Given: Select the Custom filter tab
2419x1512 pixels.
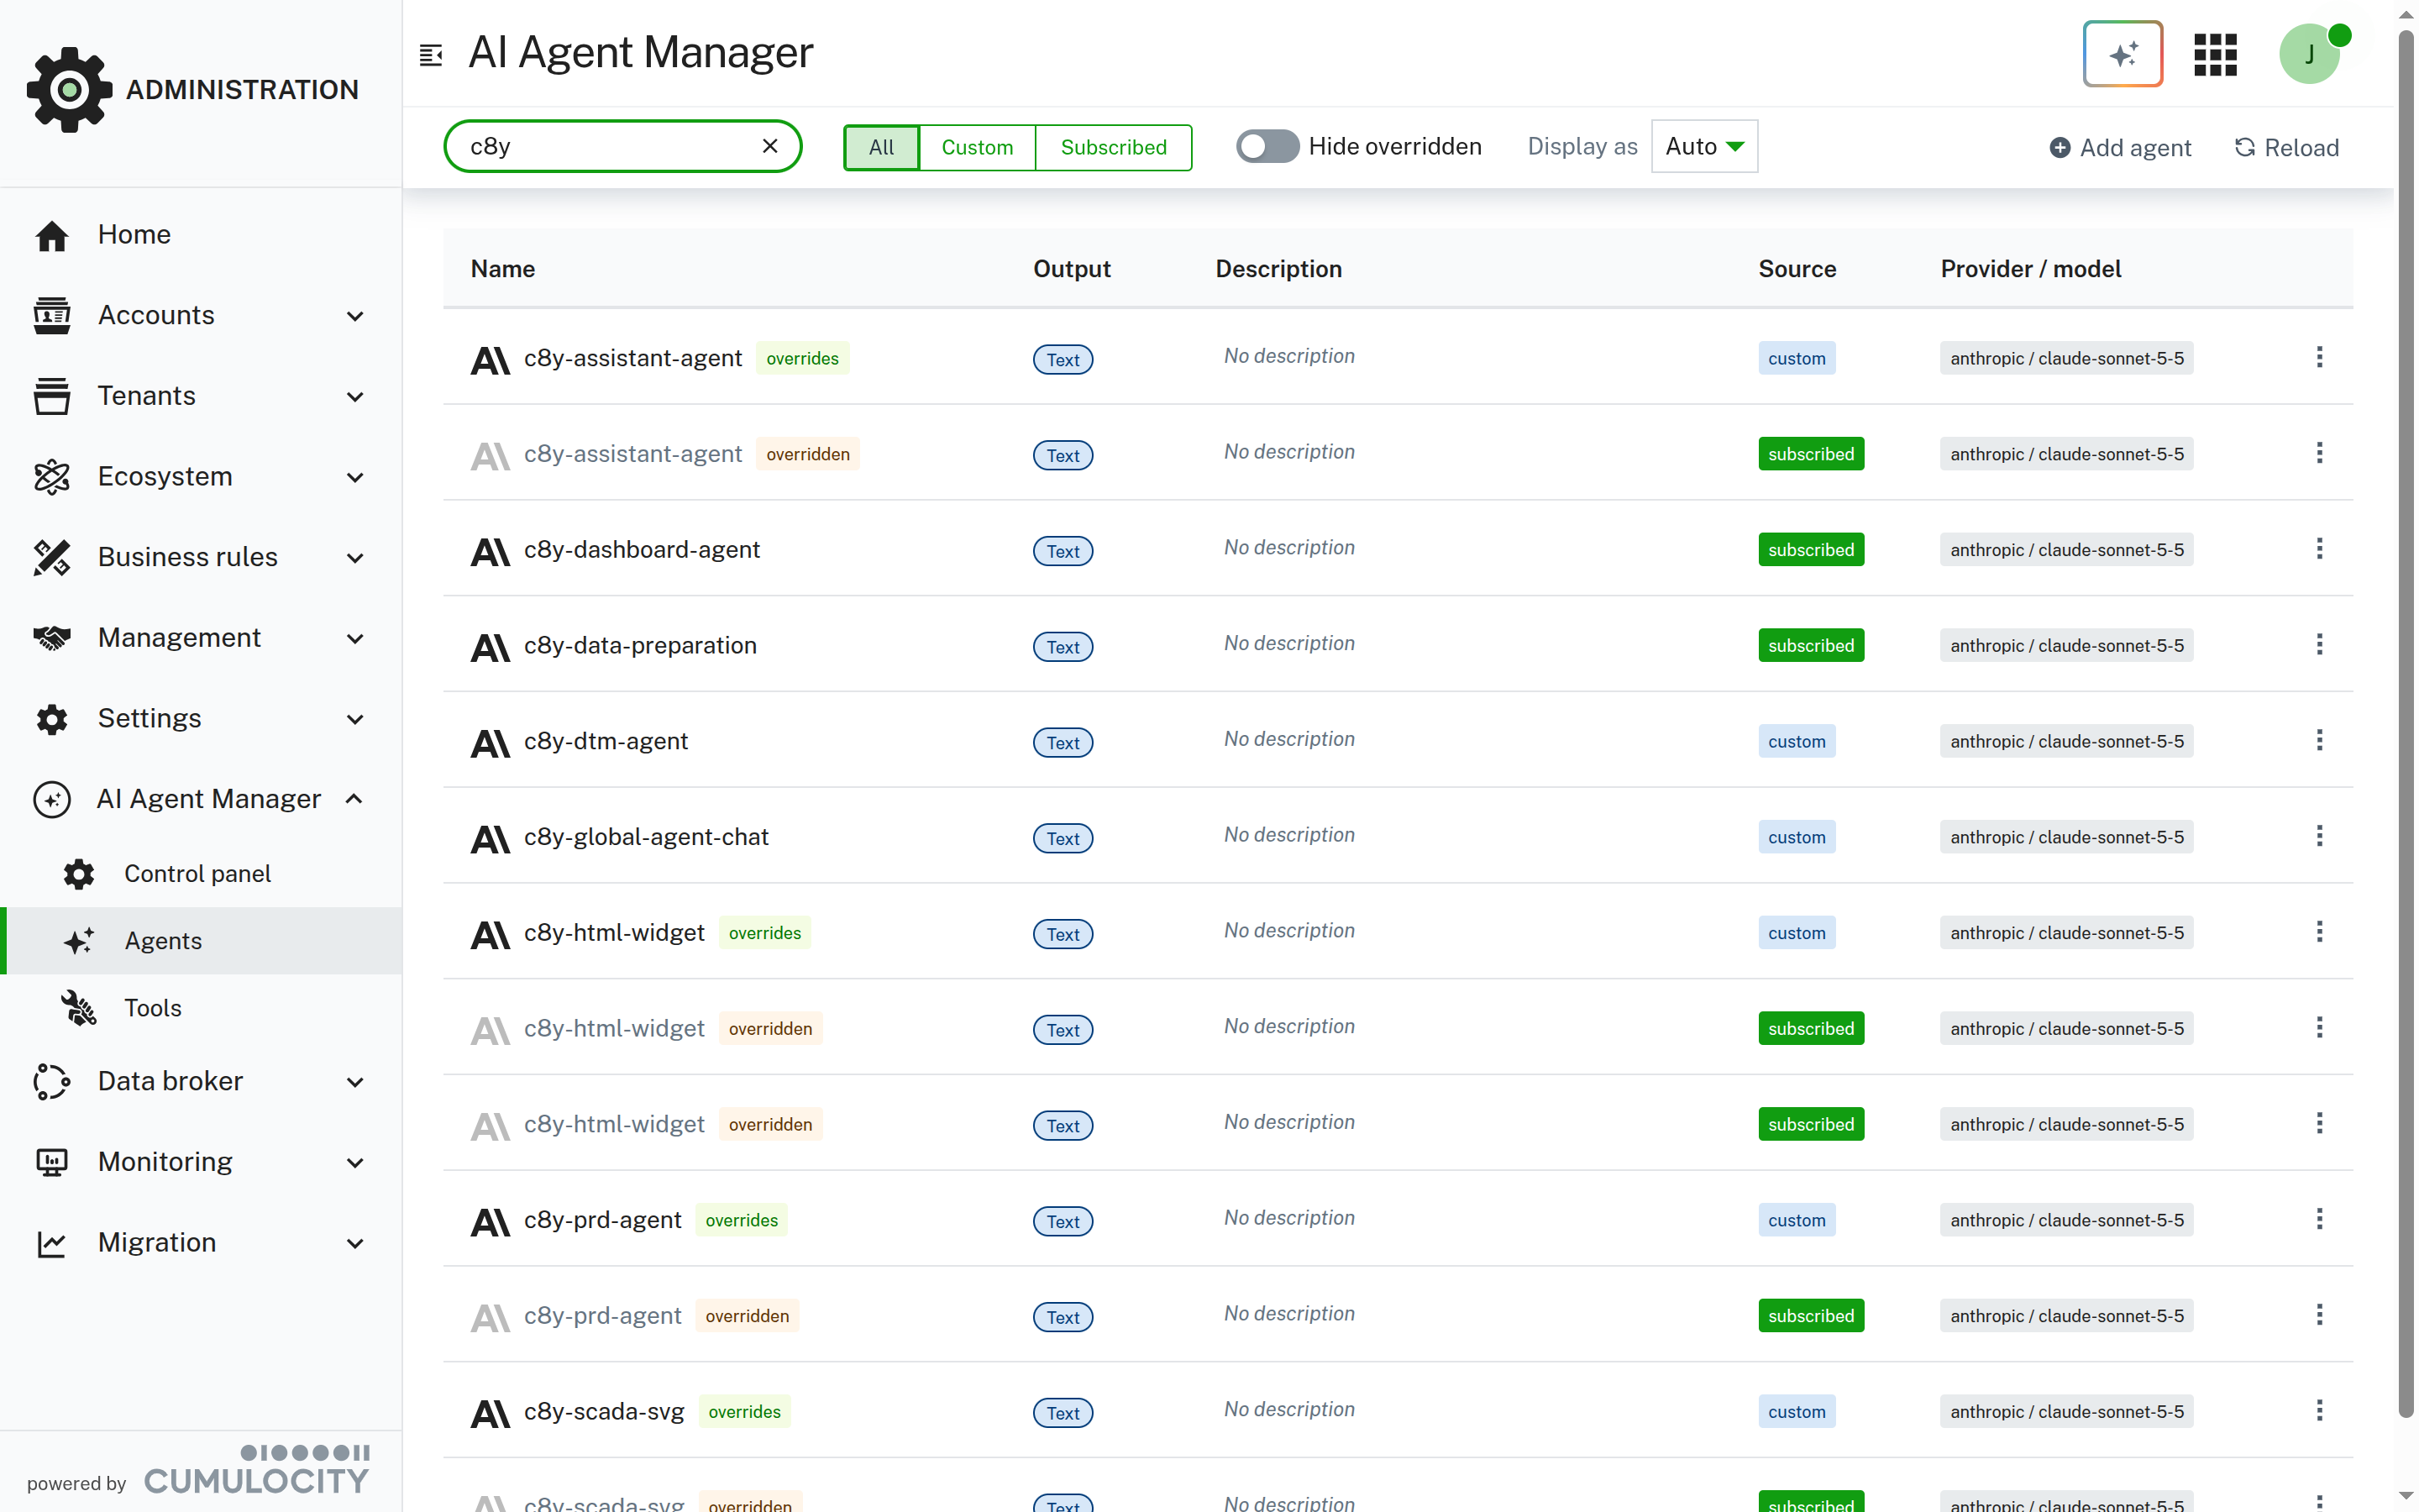Looking at the screenshot, I should tap(977, 147).
